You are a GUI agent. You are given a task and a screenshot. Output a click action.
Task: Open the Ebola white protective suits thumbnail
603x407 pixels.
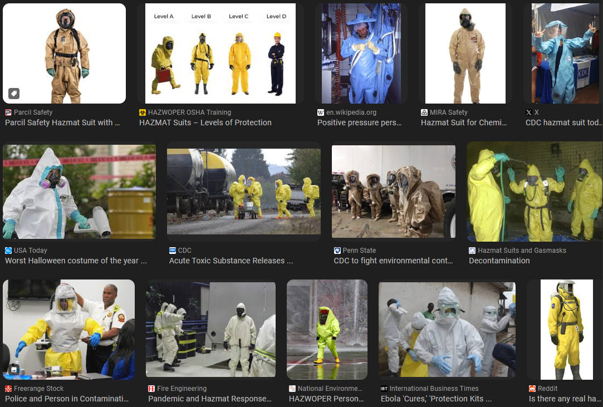pos(447,330)
